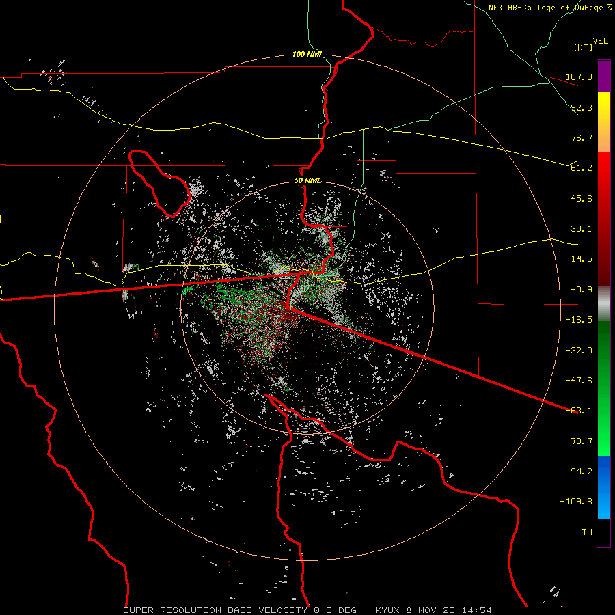Click the 8 NOV 25 date stamp
This screenshot has width=615, height=615.
[x=431, y=610]
